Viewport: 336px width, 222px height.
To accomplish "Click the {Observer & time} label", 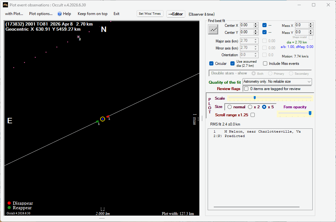I will coord(201,14).
